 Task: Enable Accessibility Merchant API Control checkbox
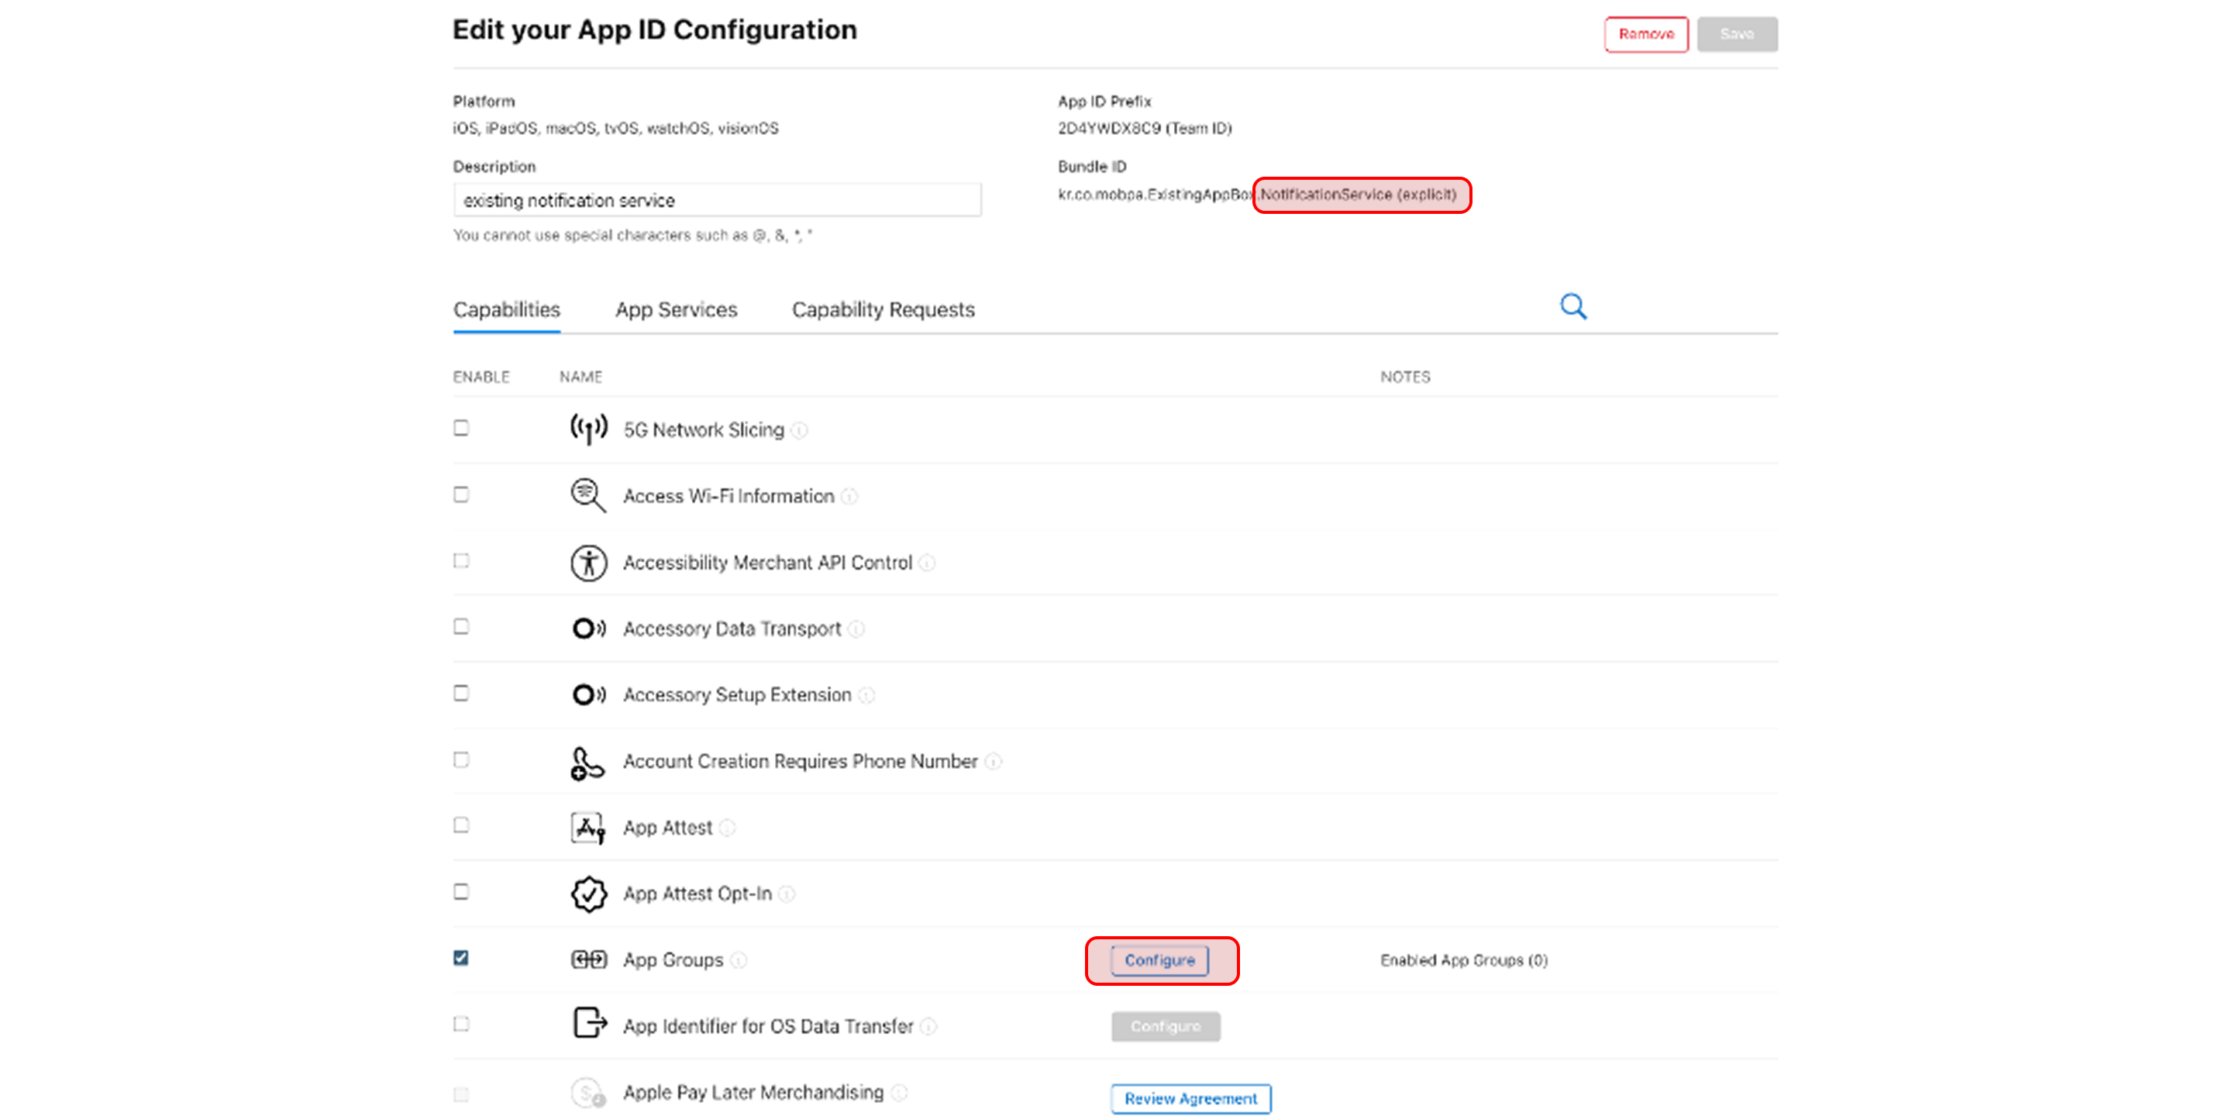click(461, 560)
